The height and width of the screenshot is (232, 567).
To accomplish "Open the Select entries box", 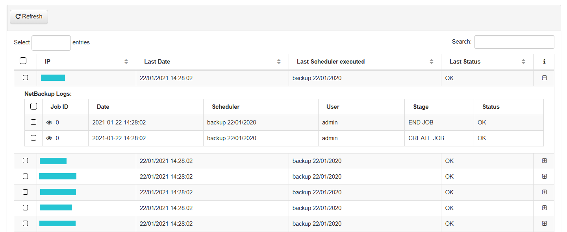I will (51, 43).
